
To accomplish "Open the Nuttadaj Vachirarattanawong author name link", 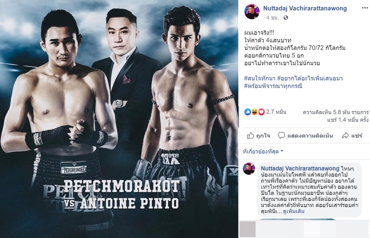I will [x=305, y=8].
